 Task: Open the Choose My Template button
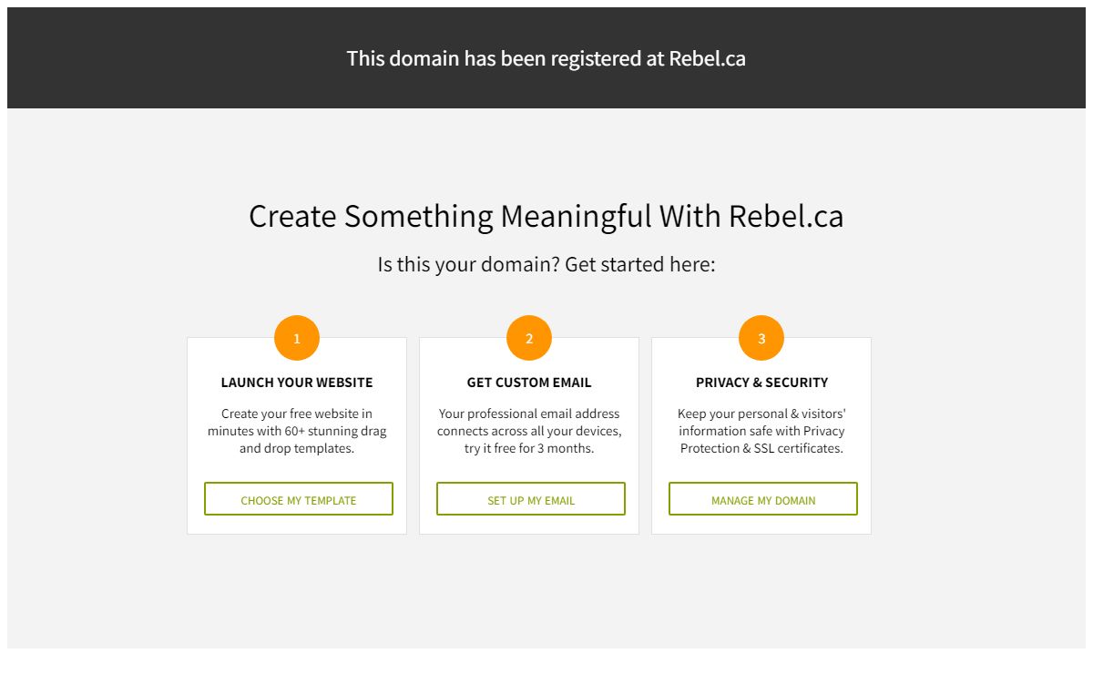coord(299,499)
